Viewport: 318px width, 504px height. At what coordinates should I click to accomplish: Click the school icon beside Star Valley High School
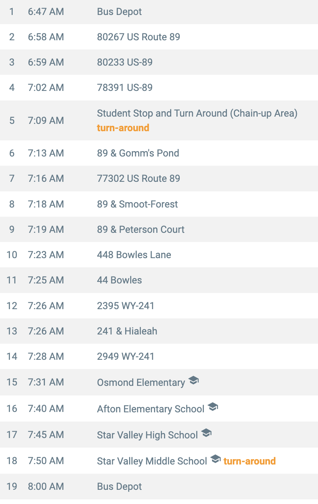(x=206, y=433)
